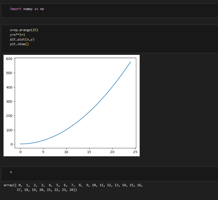This screenshot has height=200, width=218.
Task: Click the y-axis tick label 500
Action: (x=9, y=73)
